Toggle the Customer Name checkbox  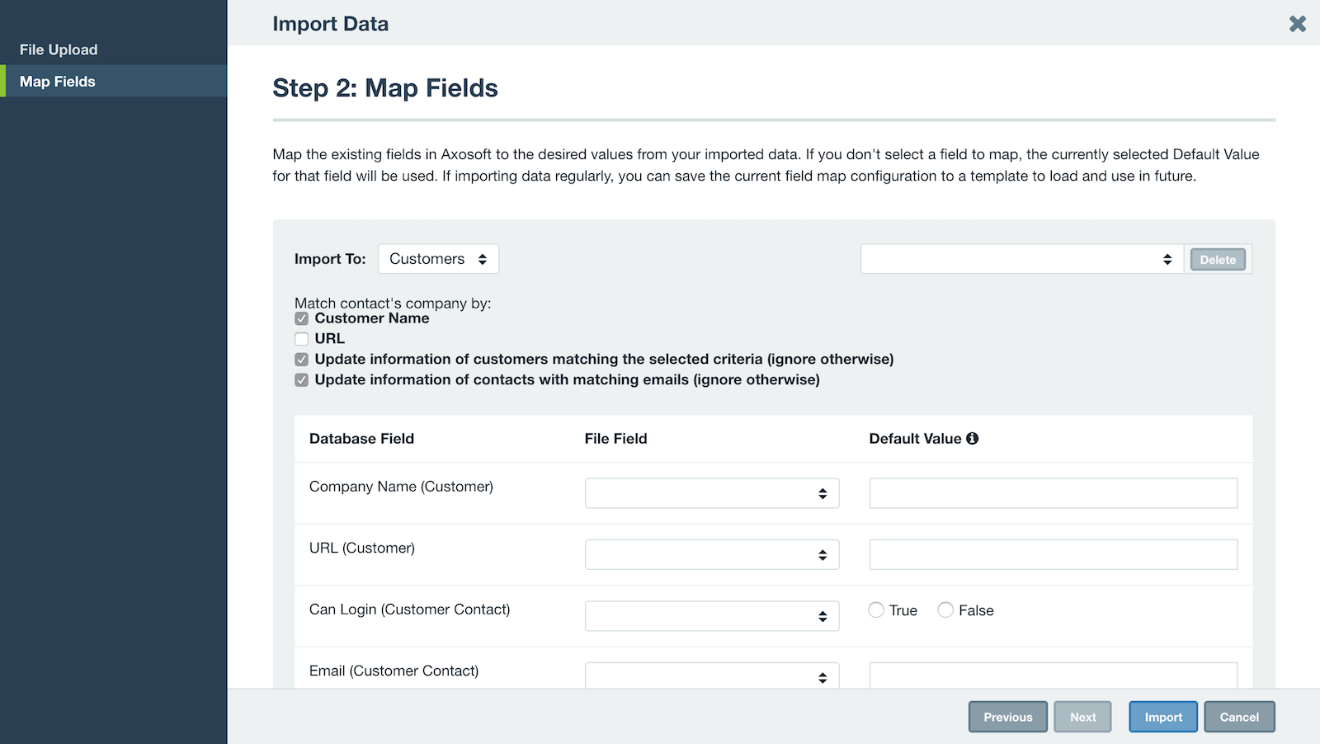302,318
